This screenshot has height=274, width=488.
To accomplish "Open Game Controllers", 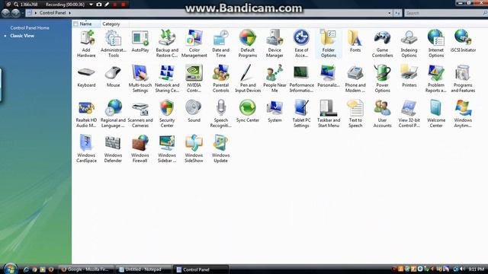I will (x=382, y=44).
